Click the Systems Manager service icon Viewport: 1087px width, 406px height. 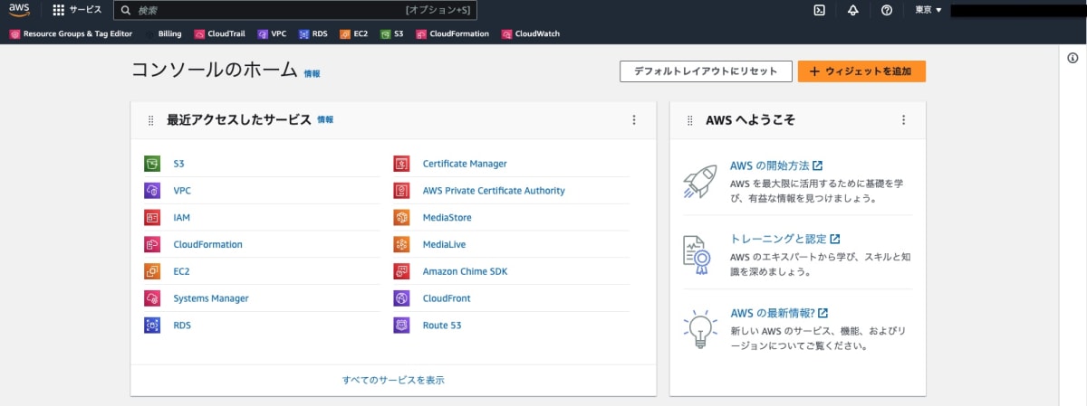(x=152, y=298)
